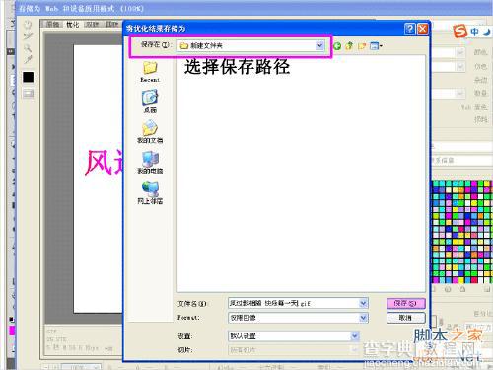
Task: Select the Slice Select tool in Save for Web
Action: [28, 36]
